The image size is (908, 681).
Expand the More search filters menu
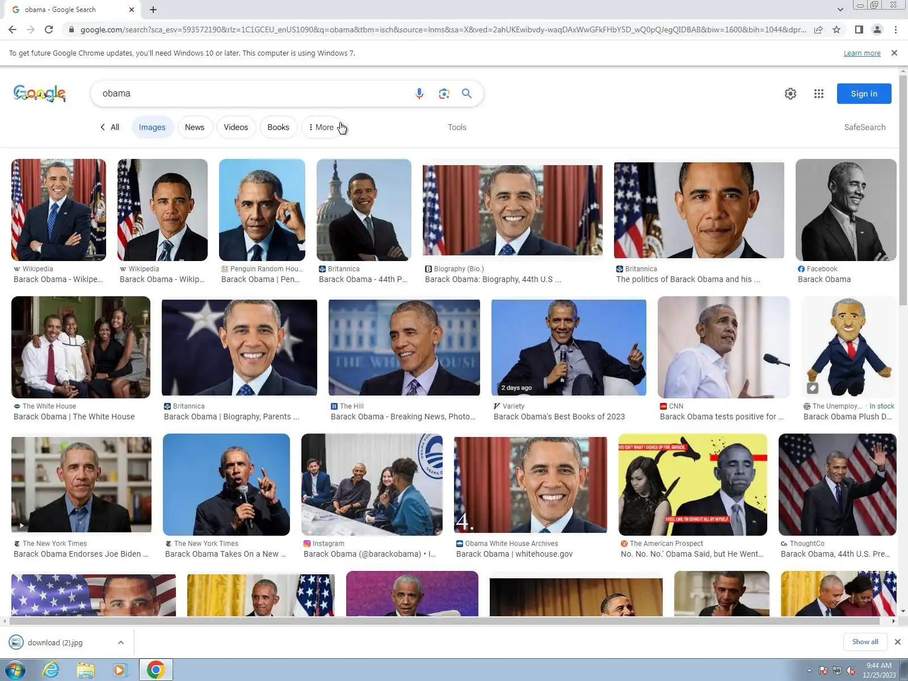(321, 127)
